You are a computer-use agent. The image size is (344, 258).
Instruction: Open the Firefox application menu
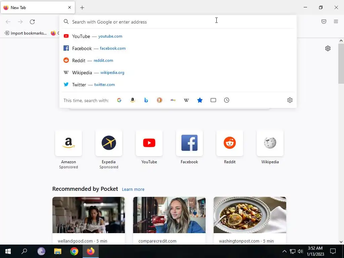pyautogui.click(x=336, y=21)
